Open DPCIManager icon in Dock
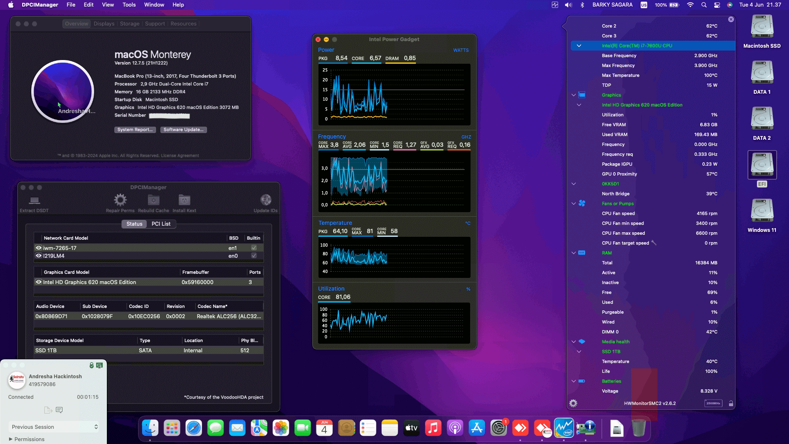 pyautogui.click(x=586, y=428)
